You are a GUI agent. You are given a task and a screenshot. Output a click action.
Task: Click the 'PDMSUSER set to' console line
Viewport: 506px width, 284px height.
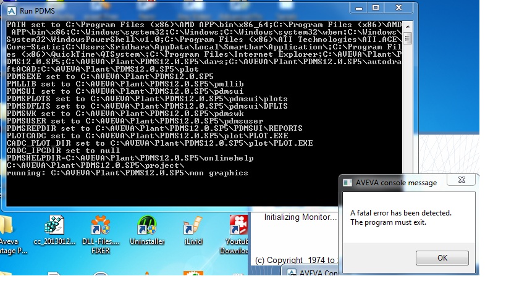pos(135,121)
